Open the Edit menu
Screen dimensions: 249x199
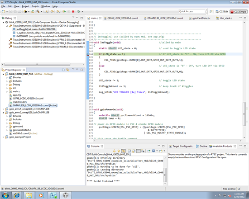(10, 6)
